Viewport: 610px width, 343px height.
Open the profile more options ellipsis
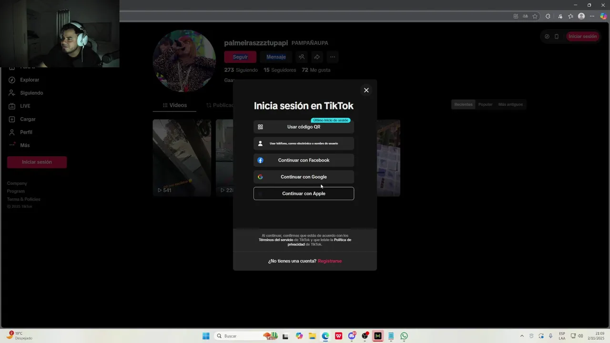click(x=333, y=57)
